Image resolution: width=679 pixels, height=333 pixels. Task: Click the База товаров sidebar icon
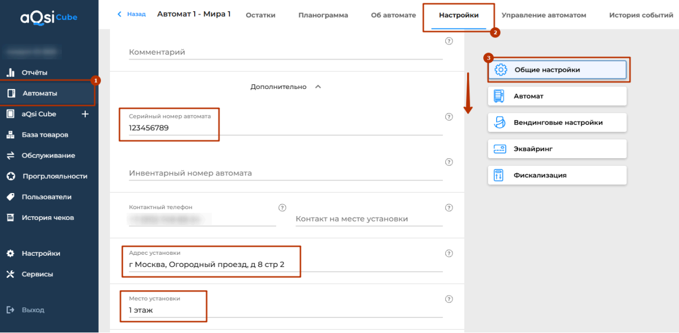pos(10,135)
